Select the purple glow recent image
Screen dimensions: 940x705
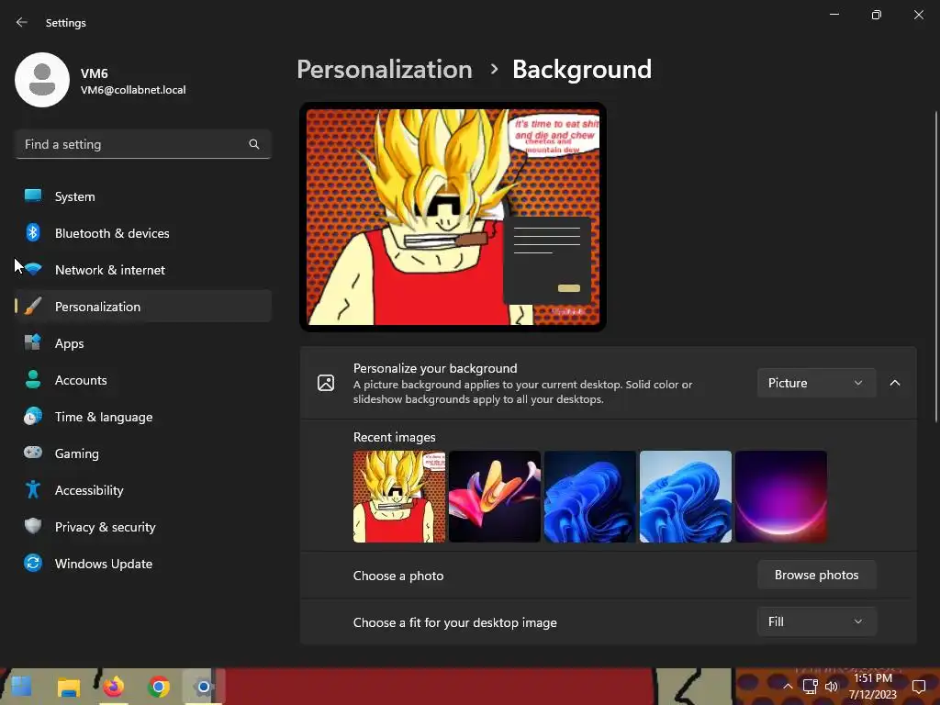coord(780,497)
